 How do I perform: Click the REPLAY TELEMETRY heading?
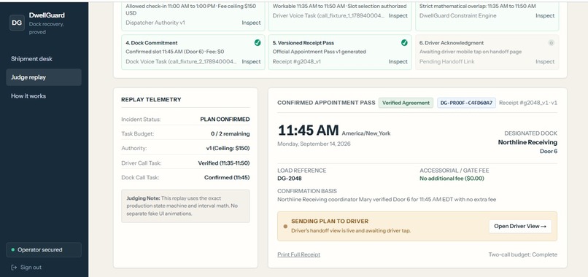tap(151, 100)
